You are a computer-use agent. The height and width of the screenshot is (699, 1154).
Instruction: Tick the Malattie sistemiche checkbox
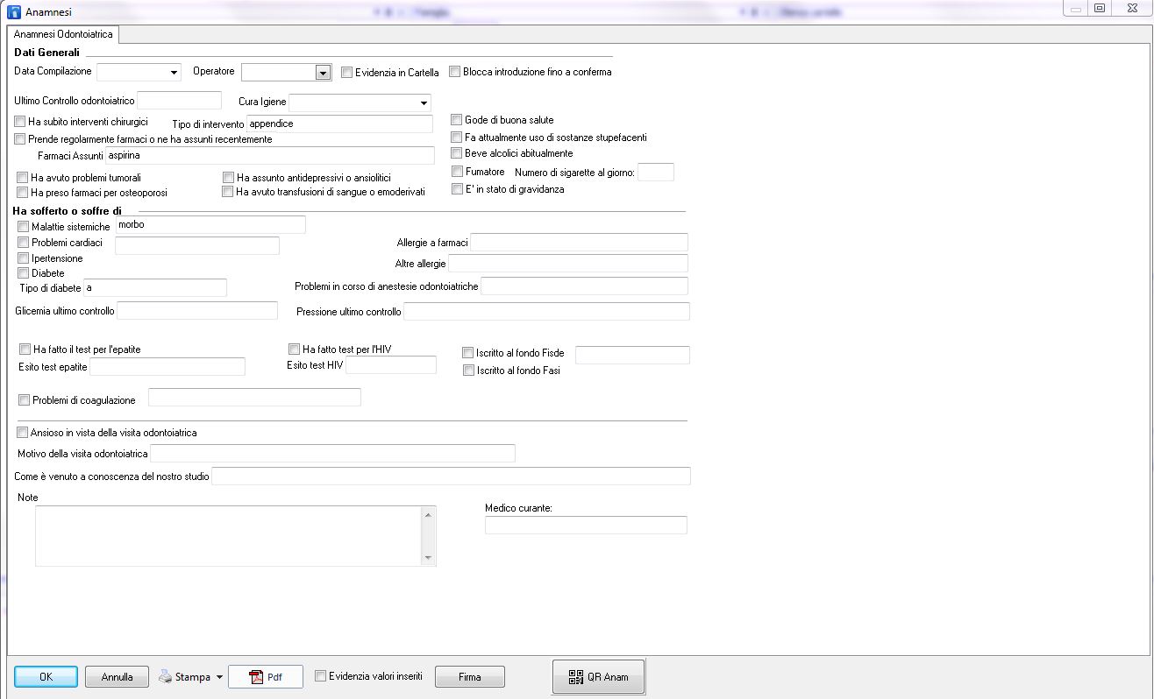point(24,227)
